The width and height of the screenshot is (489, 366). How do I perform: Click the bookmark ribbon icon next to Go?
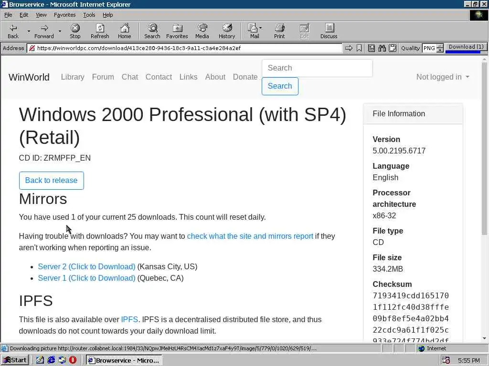(359, 48)
